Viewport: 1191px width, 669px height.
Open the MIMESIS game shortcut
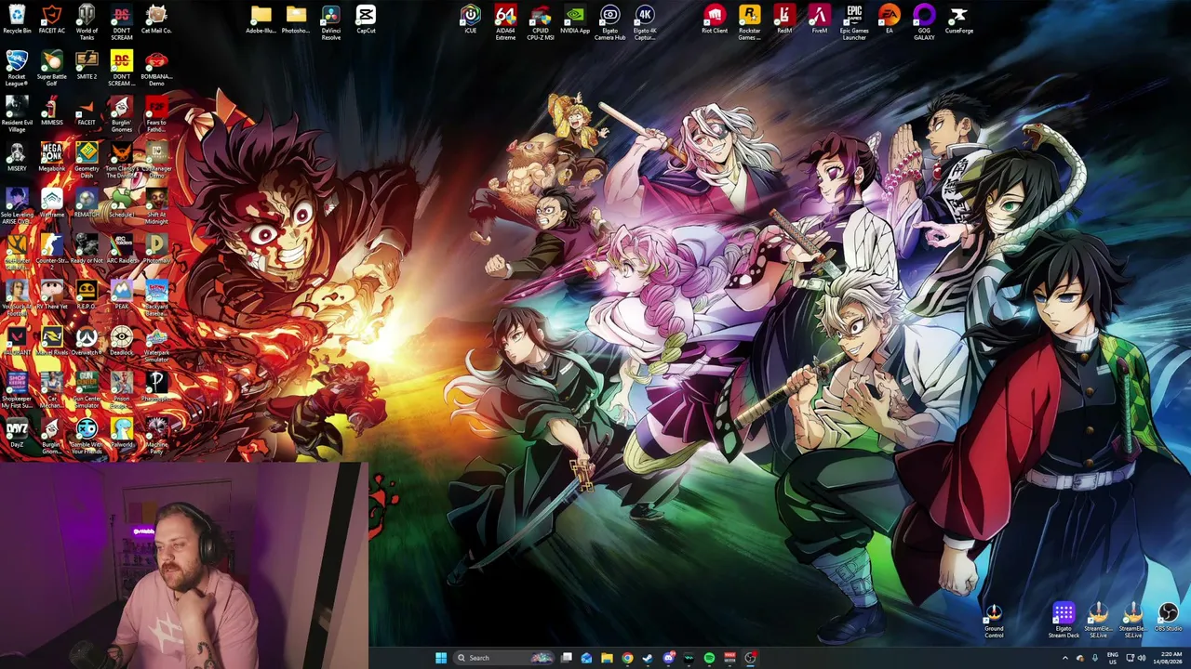[52, 111]
